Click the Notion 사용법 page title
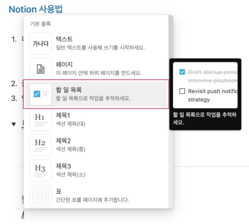Screen dimensions: 249x224 tap(35, 9)
